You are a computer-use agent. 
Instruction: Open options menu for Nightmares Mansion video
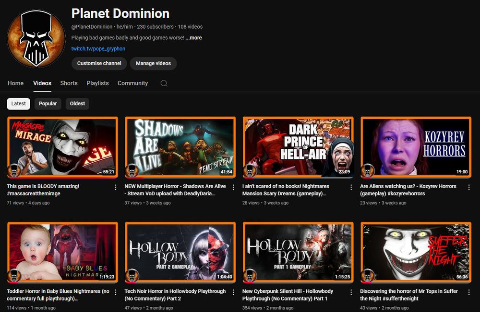point(351,187)
